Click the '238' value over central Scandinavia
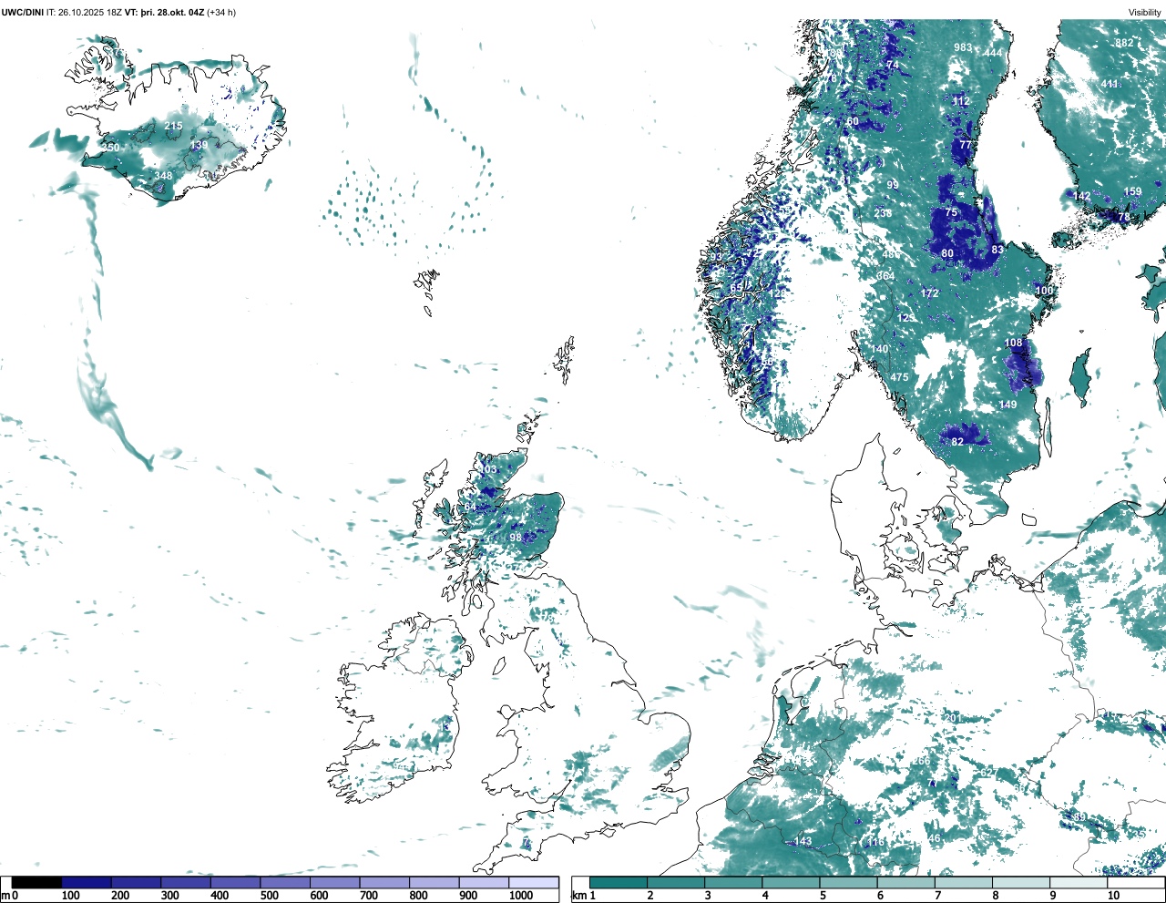1166x903 pixels. tap(883, 213)
